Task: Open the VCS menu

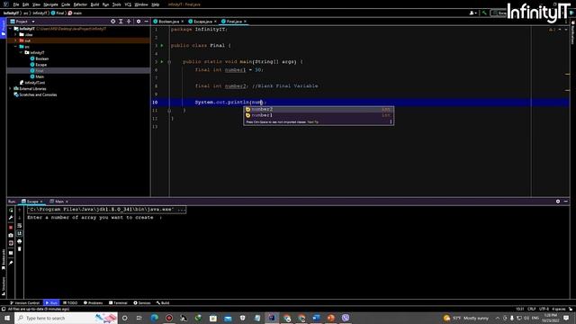Action: 128,4
